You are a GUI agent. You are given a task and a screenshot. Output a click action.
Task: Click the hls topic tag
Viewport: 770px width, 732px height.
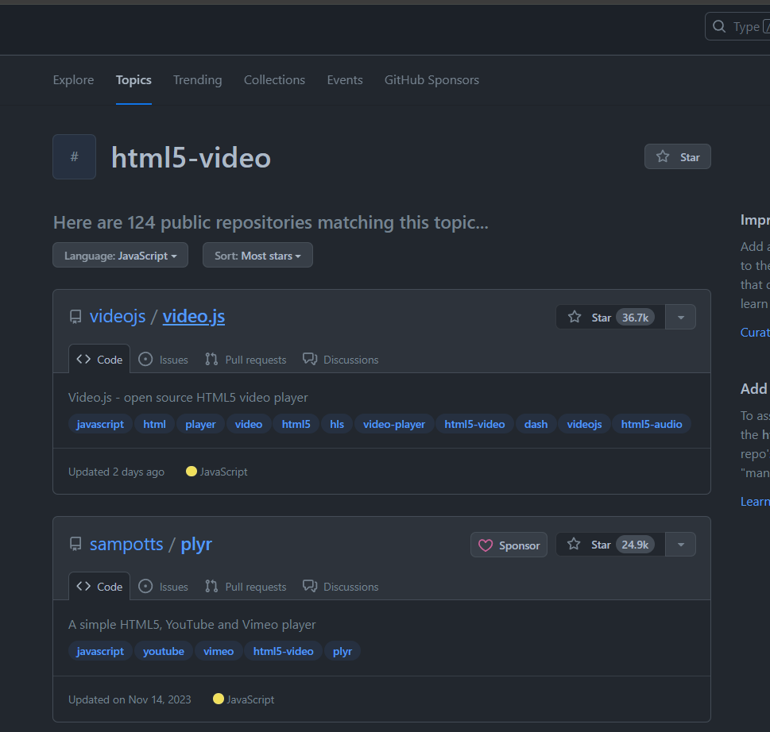click(337, 424)
